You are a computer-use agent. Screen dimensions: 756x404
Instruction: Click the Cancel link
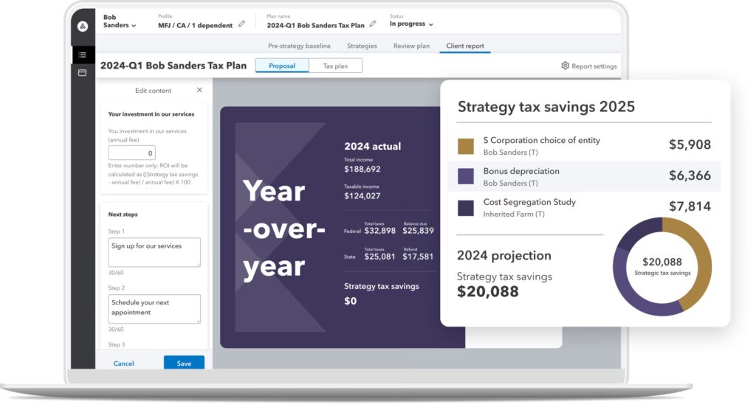point(124,363)
